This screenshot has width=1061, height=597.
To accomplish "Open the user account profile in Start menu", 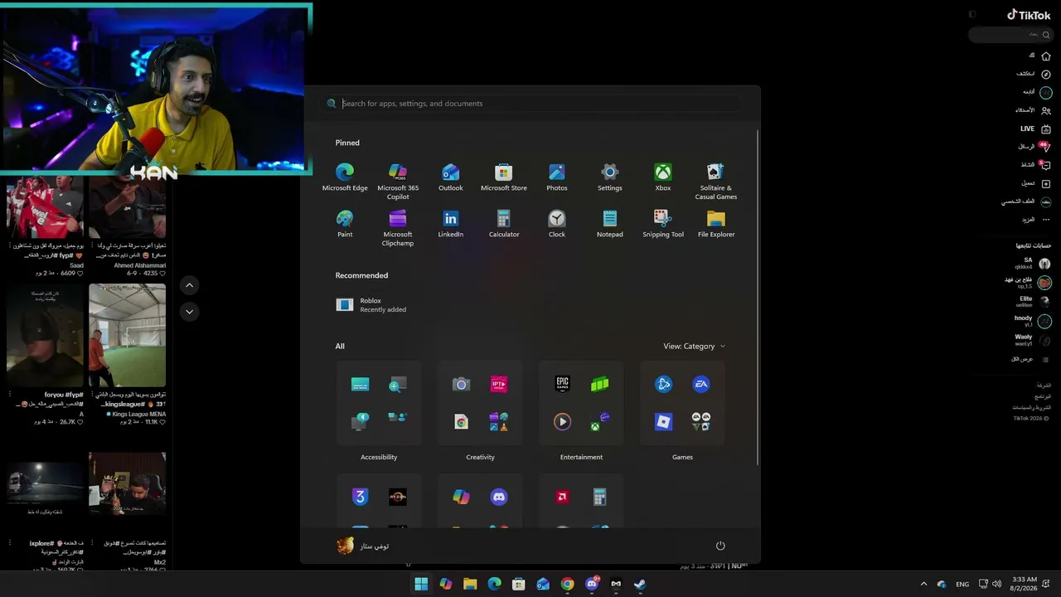I will point(363,546).
